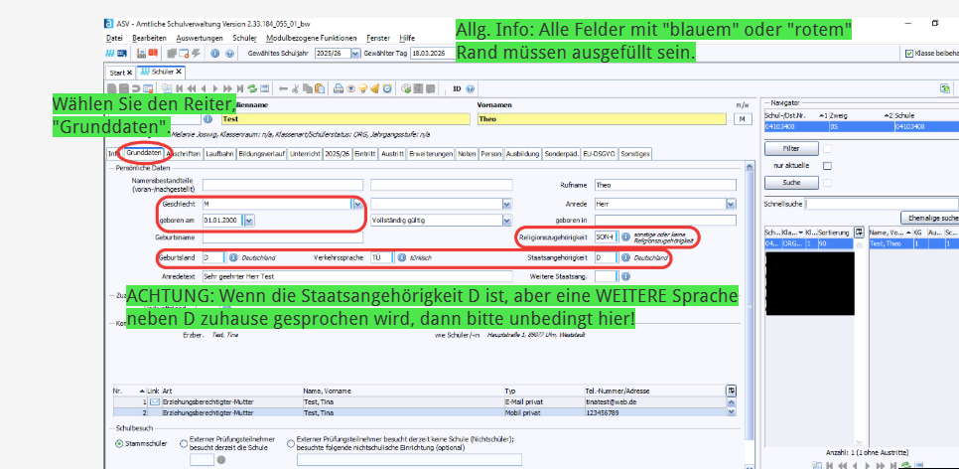
Task: Click the info icon beside Geburtsland field
Action: tap(234, 257)
